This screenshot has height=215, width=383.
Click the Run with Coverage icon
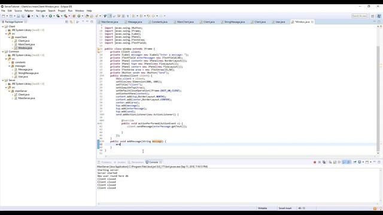point(58,16)
